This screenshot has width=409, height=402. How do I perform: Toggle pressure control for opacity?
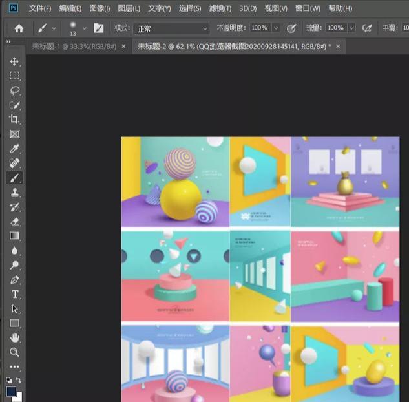pyautogui.click(x=291, y=28)
